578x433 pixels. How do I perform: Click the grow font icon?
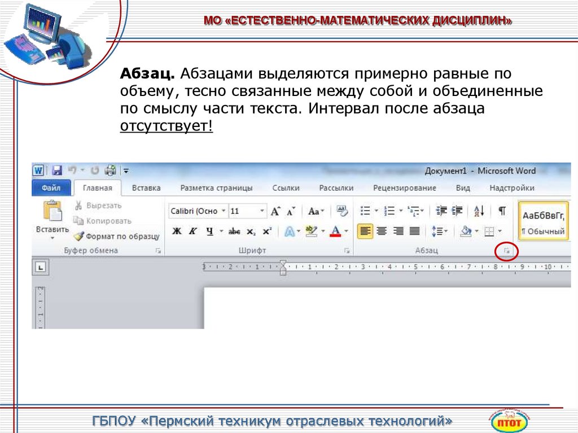click(275, 211)
